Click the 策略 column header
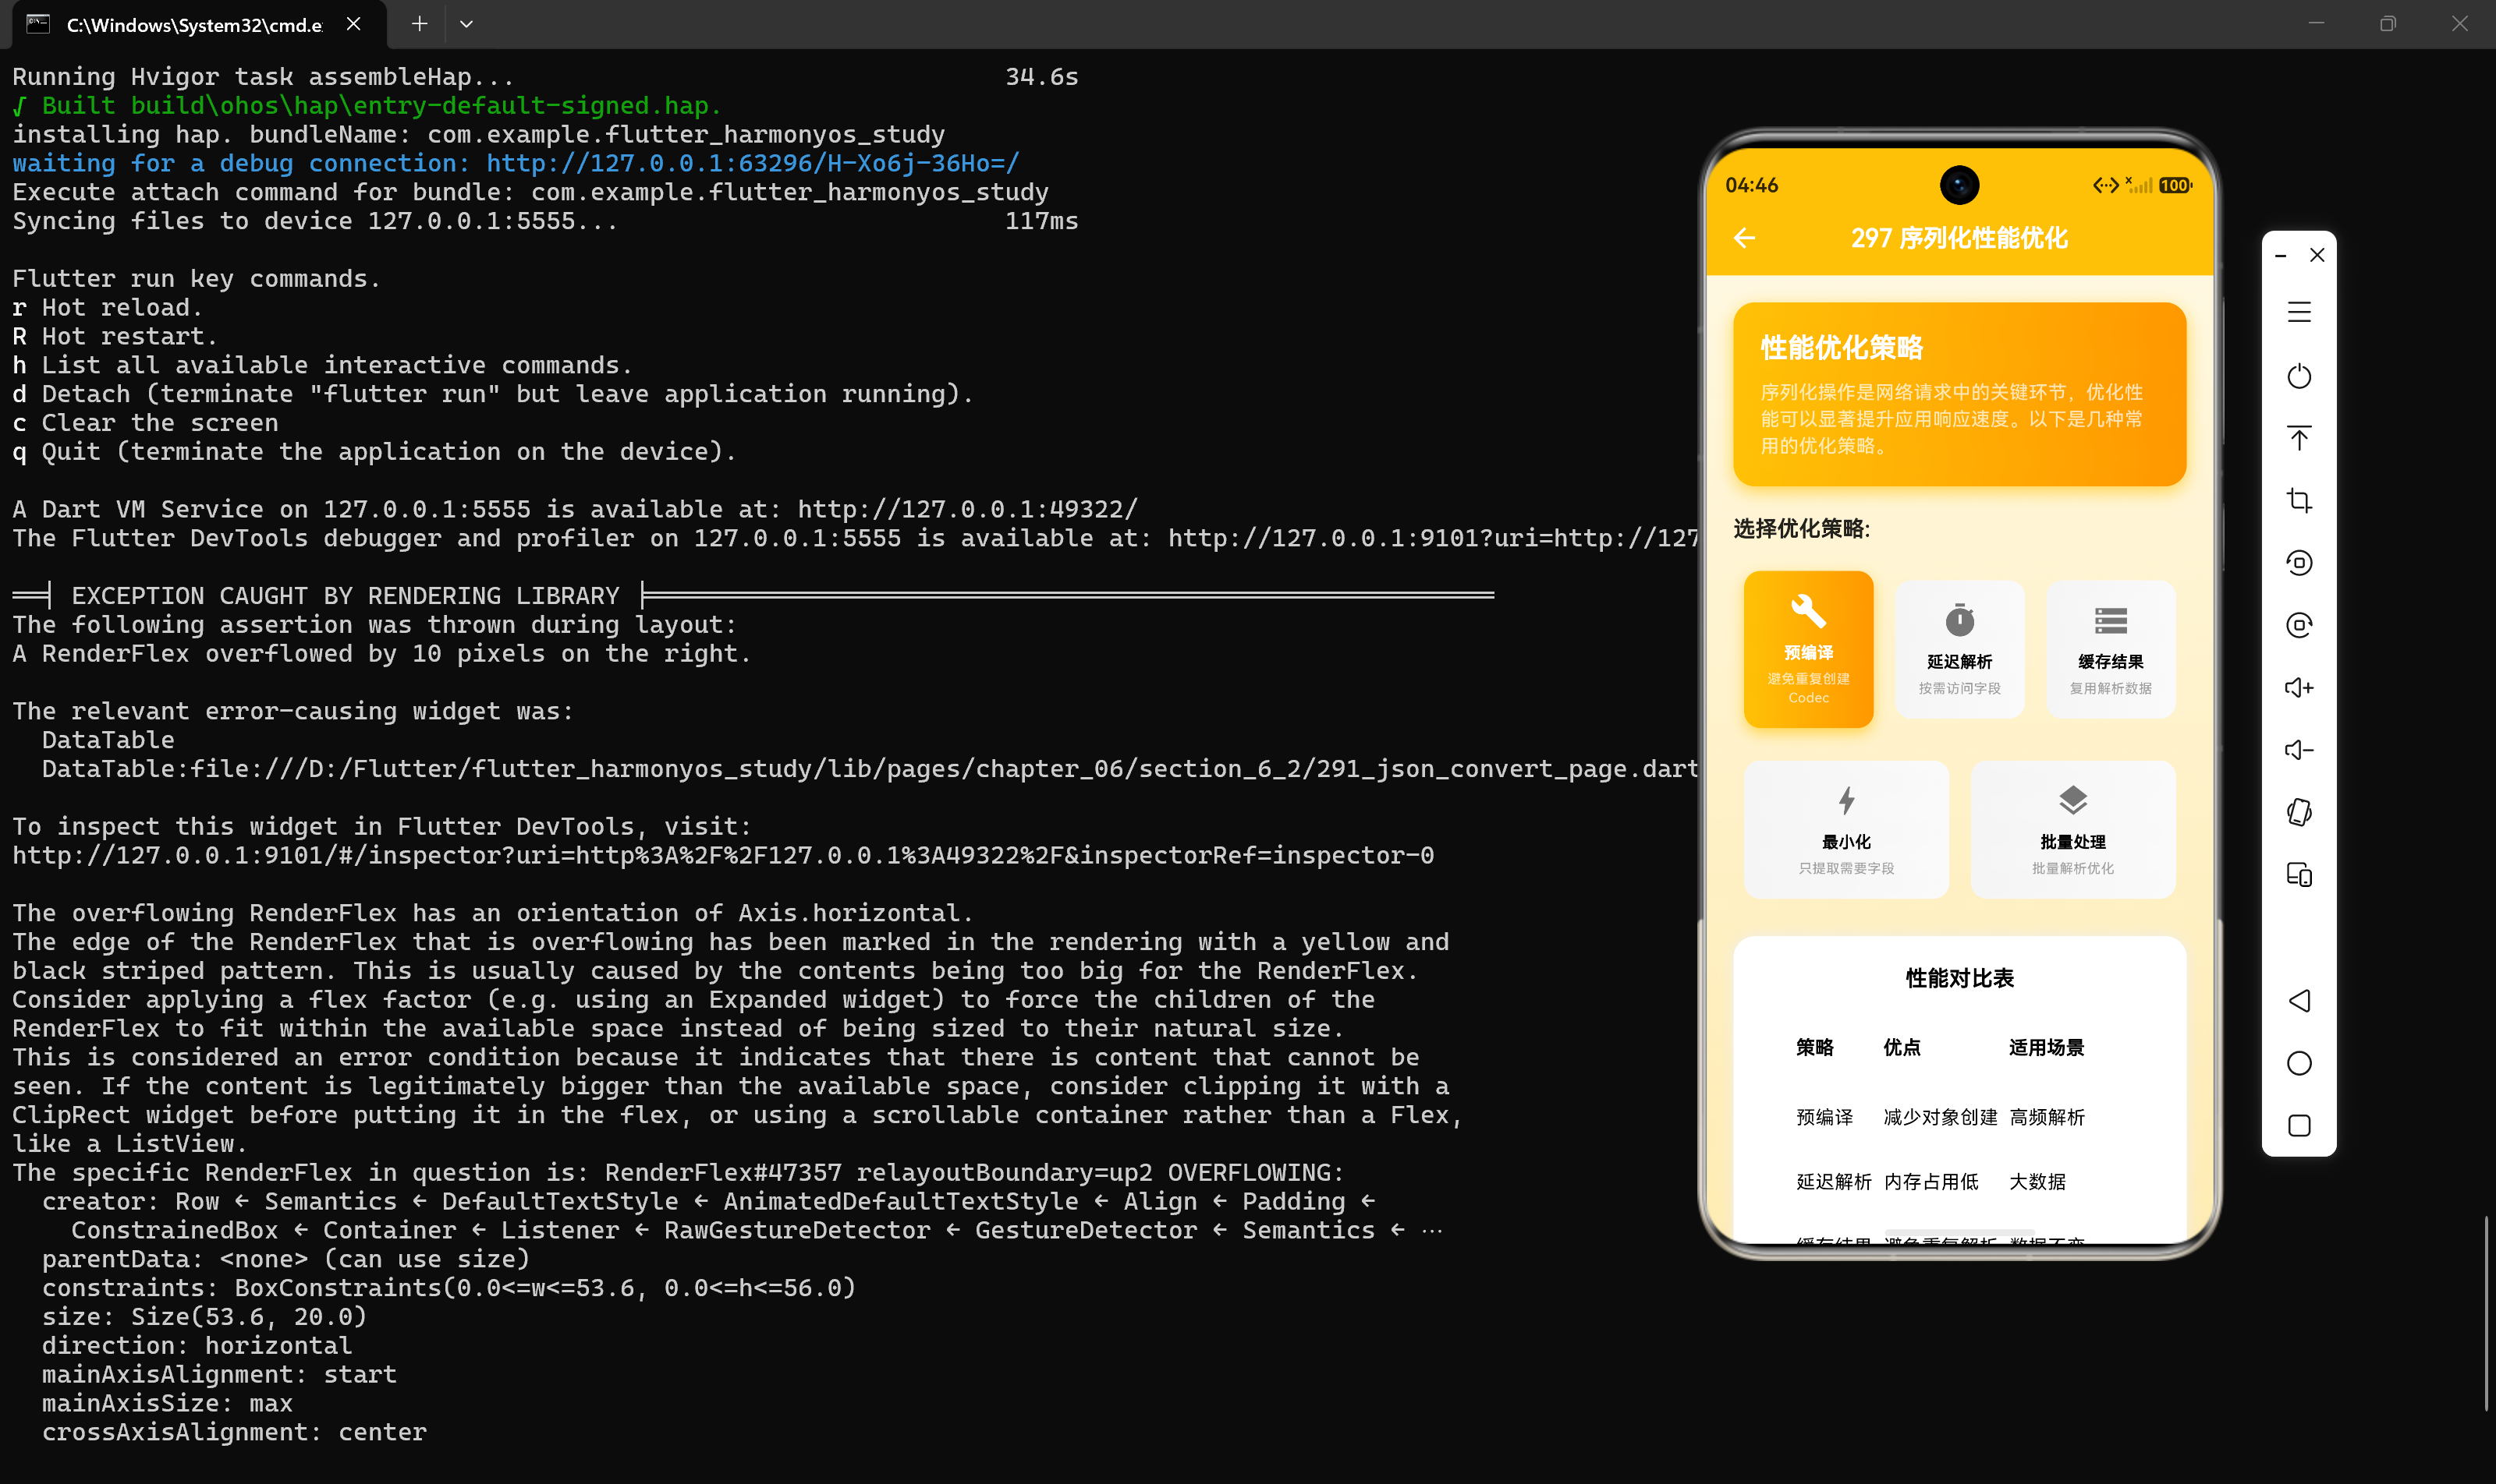This screenshot has height=1484, width=2496. point(1814,1047)
